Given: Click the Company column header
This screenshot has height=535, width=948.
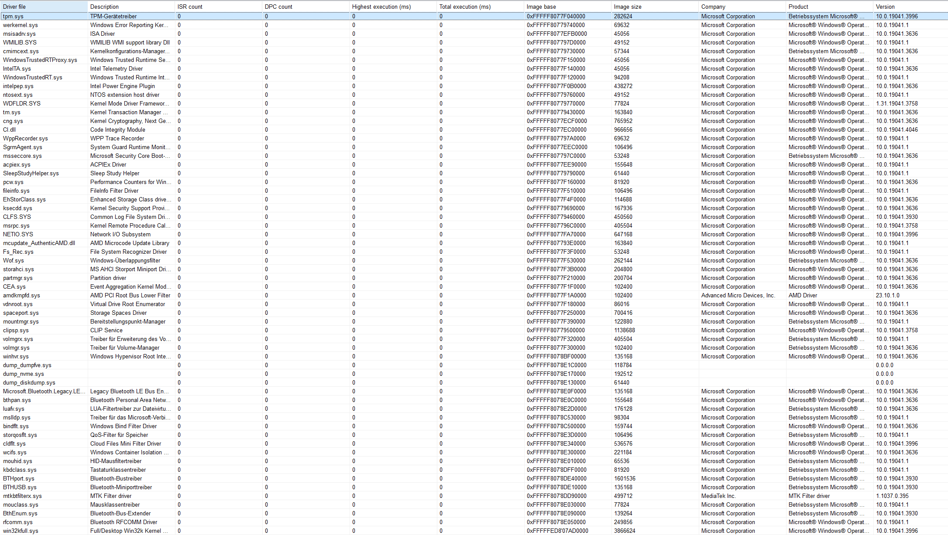Looking at the screenshot, I should (713, 7).
